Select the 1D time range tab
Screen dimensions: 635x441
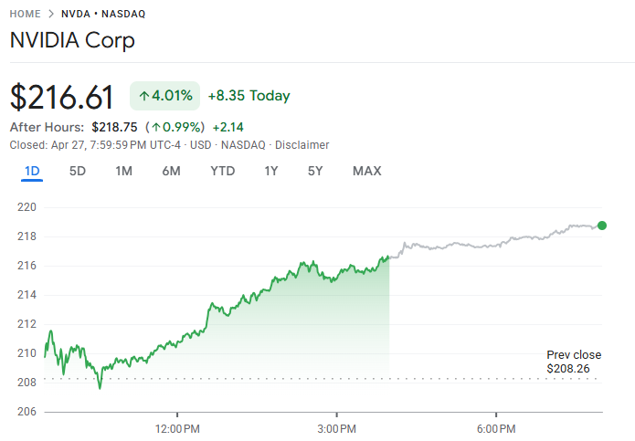click(x=32, y=171)
